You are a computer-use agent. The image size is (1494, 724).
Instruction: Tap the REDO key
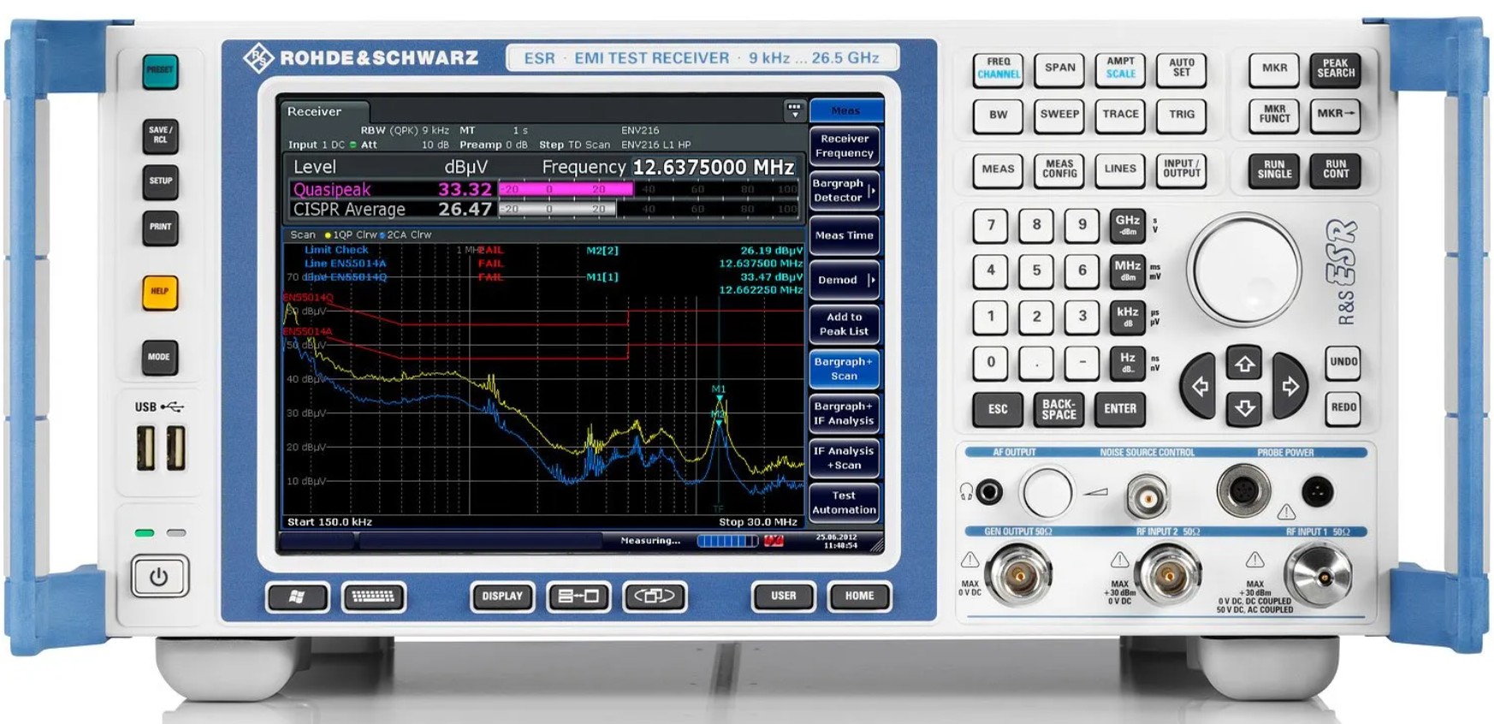1343,408
